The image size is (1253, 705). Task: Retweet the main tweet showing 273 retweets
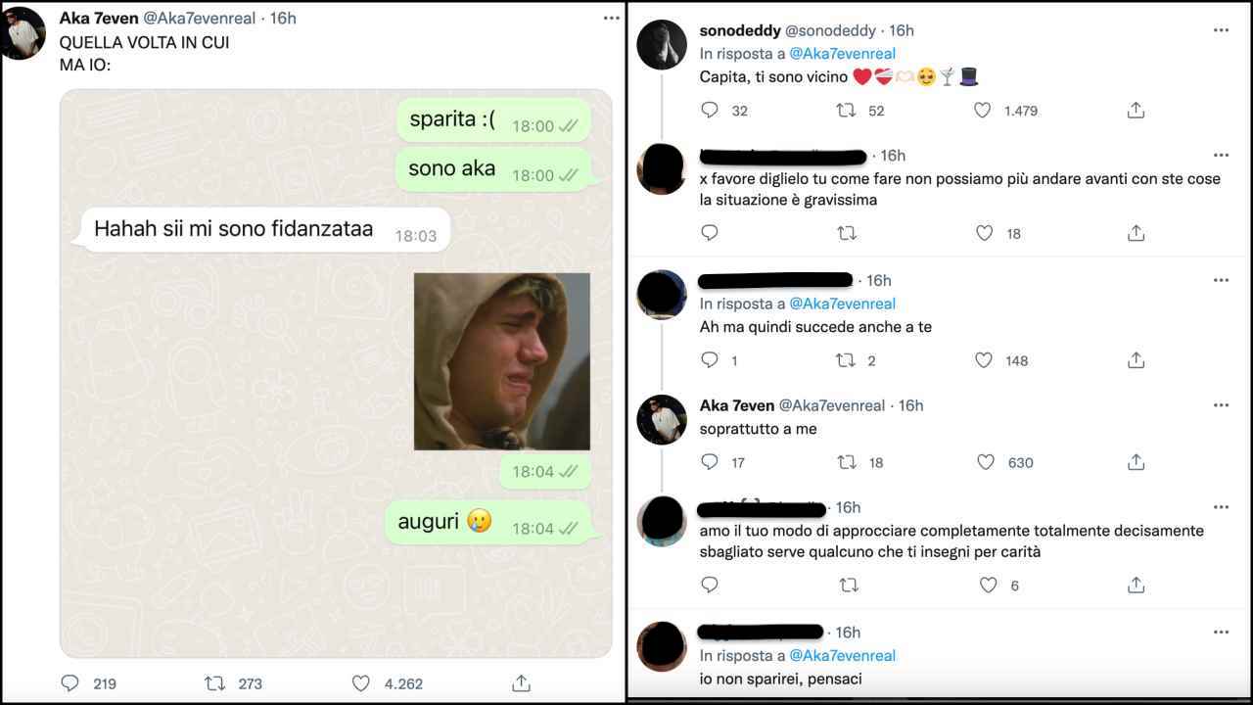tap(212, 682)
